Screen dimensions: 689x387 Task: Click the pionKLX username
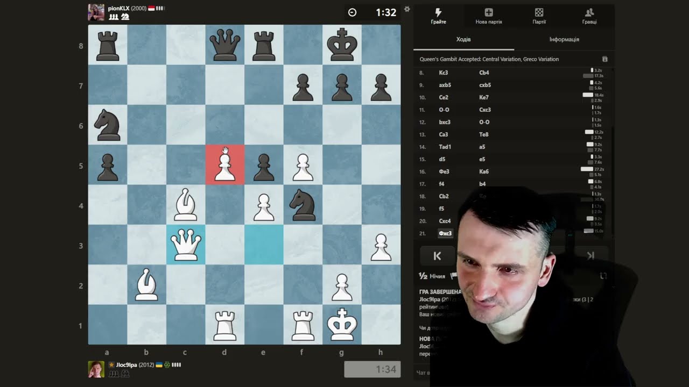[x=118, y=9]
